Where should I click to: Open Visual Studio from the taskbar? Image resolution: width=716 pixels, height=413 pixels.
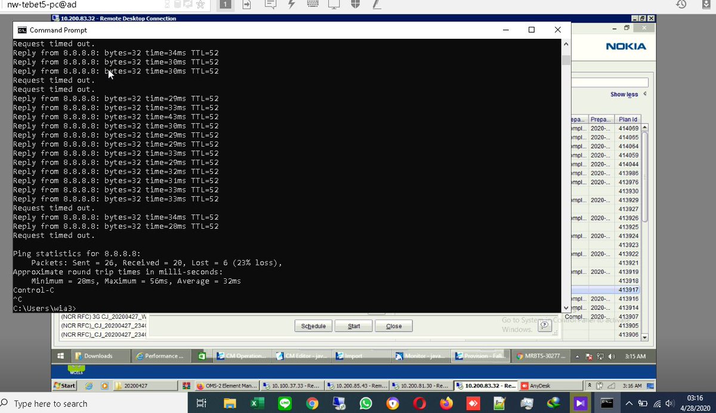(x=580, y=403)
